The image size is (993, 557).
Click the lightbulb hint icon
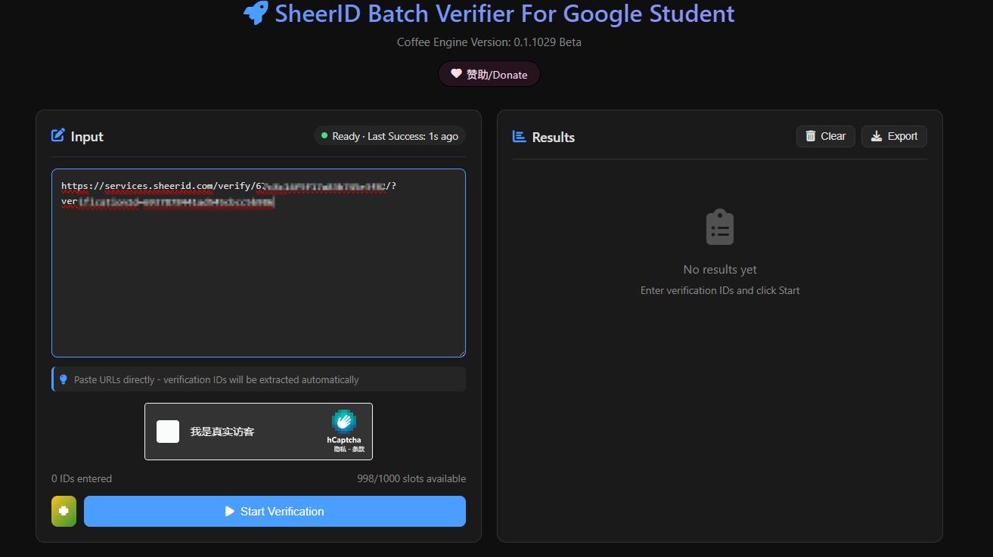(x=64, y=379)
